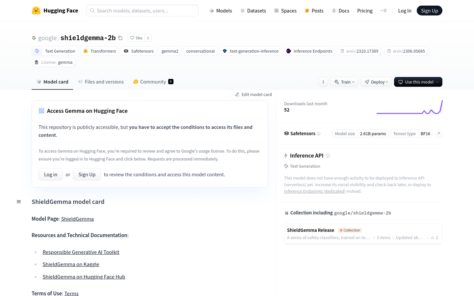
Task: Go to Datasets in the top navigation
Action: (253, 11)
